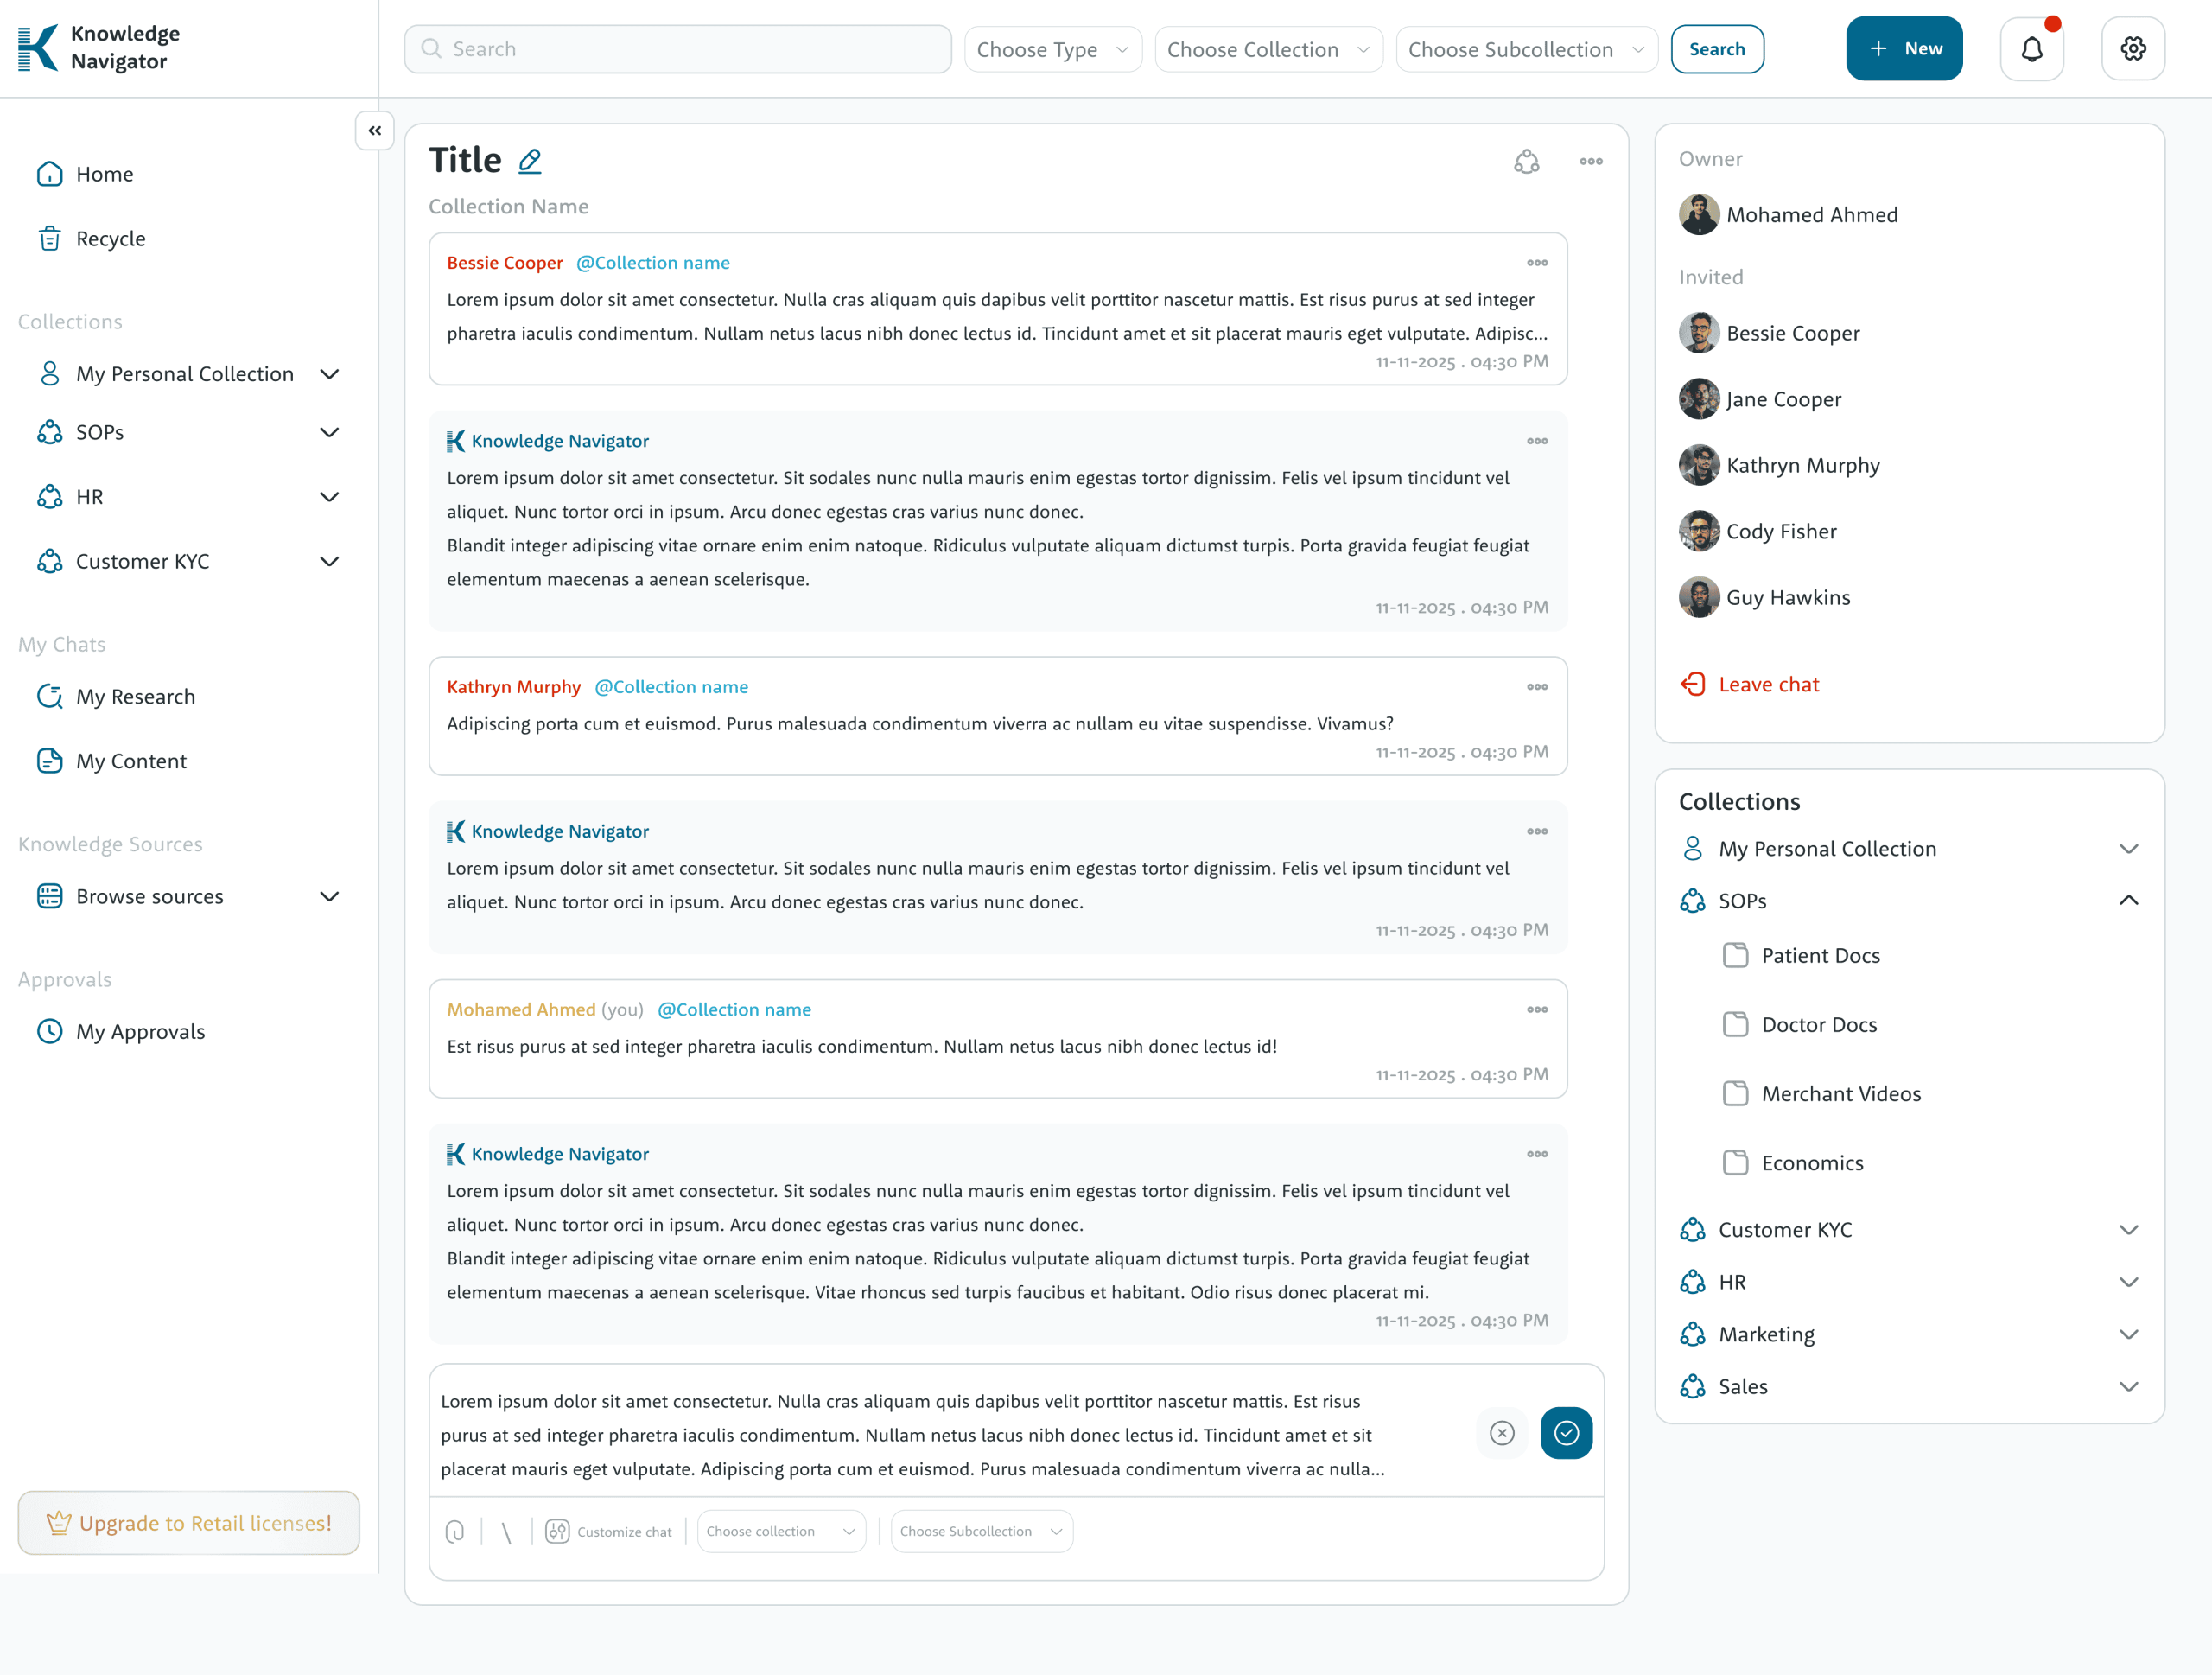Confirm message with blue checkmark button
Image resolution: width=2212 pixels, height=1675 pixels.
tap(1566, 1433)
